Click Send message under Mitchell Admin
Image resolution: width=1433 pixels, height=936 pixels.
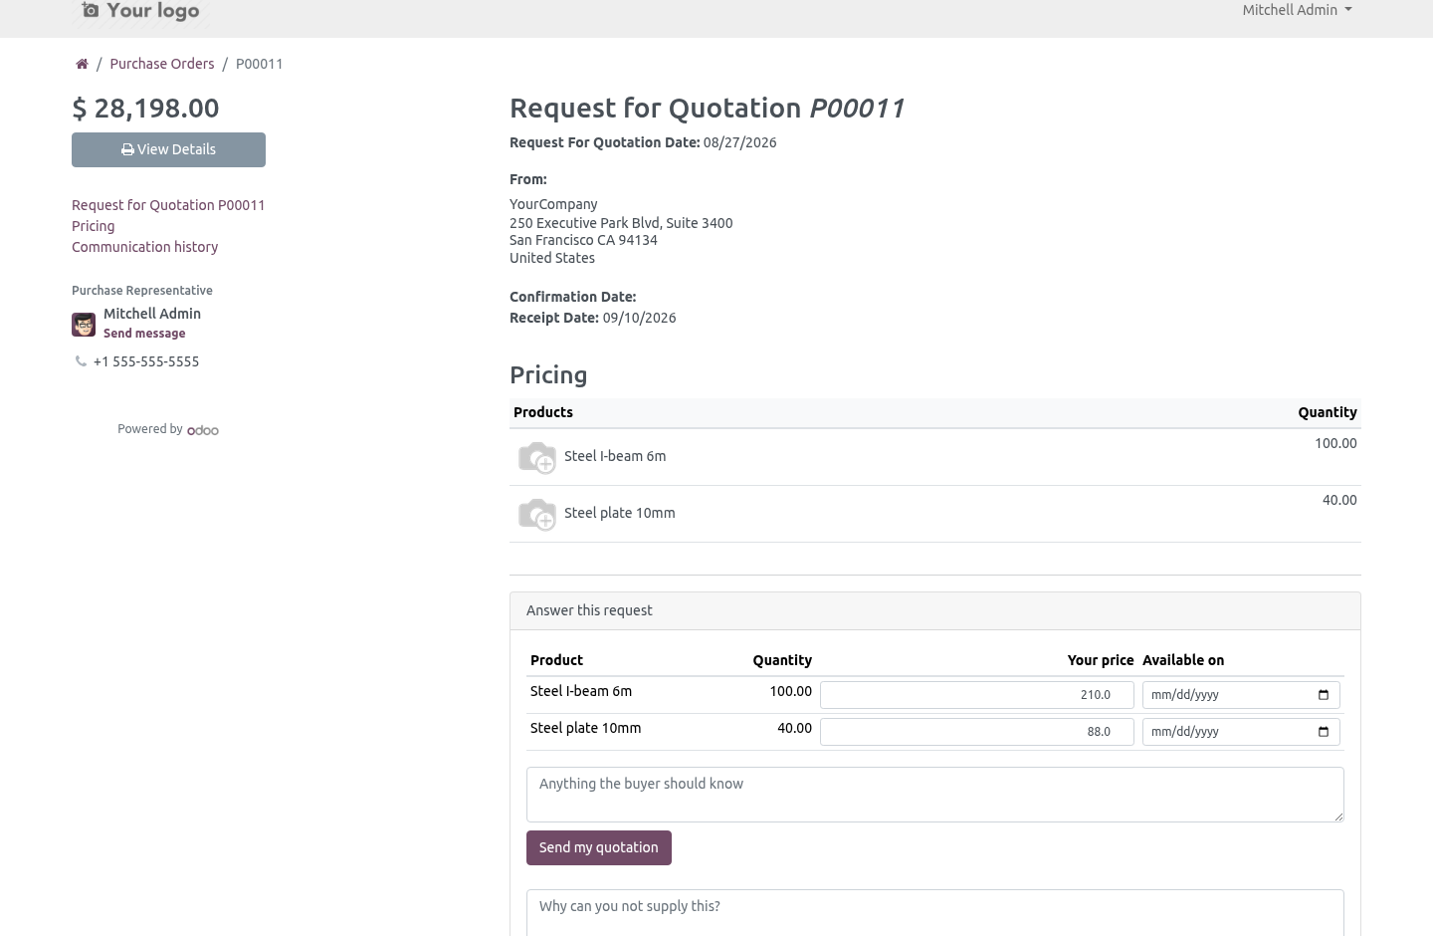click(x=144, y=334)
